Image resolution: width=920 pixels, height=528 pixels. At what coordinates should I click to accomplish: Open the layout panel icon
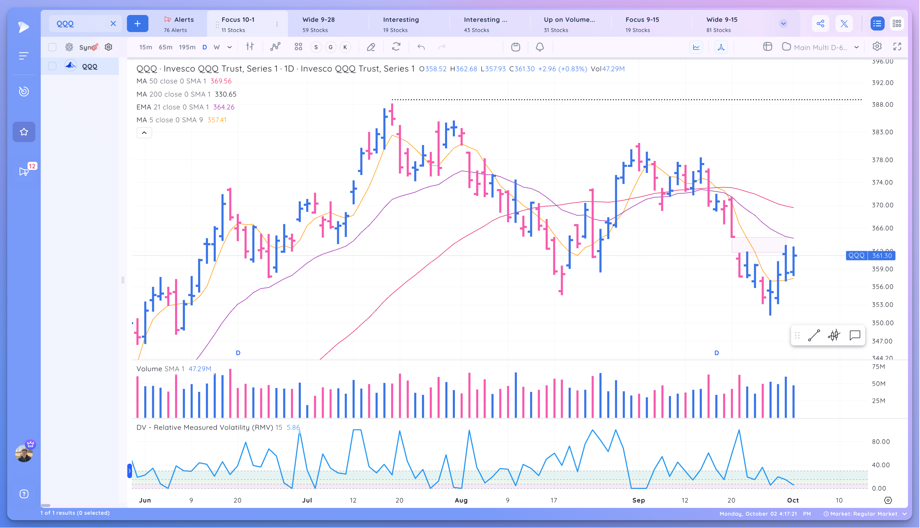(x=767, y=47)
